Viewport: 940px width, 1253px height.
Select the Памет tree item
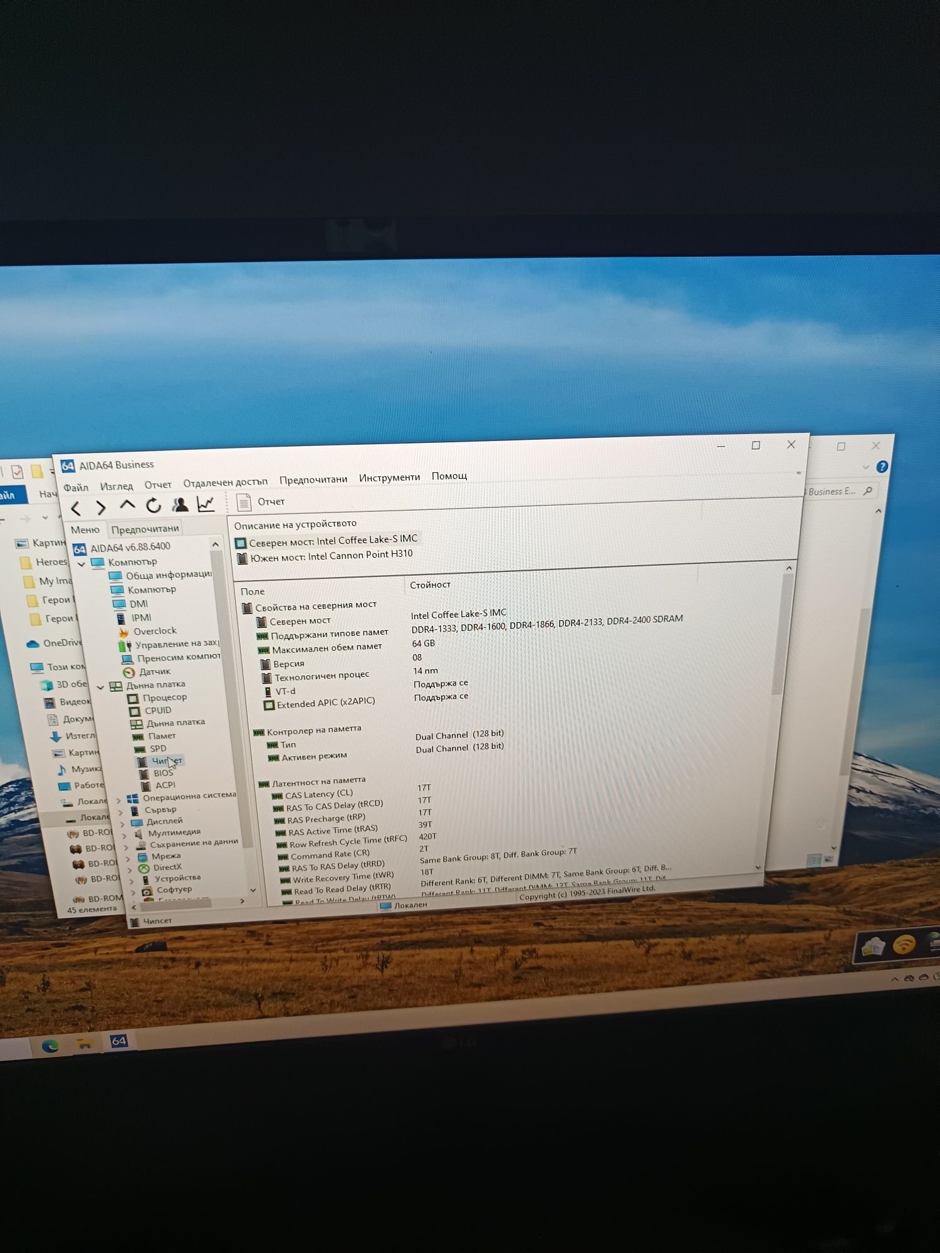point(154,736)
